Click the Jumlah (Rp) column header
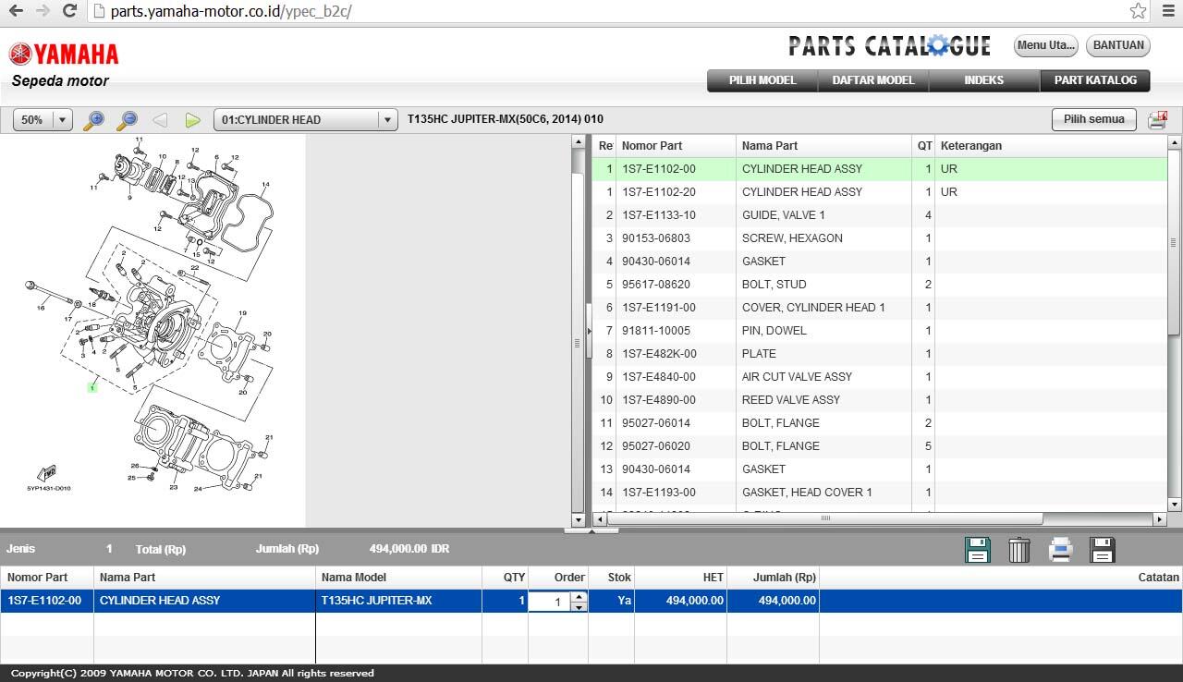 (x=773, y=578)
